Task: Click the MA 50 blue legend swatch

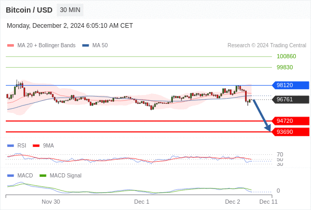Action: pos(85,46)
